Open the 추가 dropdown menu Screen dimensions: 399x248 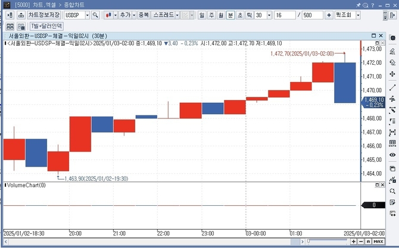pos(127,14)
